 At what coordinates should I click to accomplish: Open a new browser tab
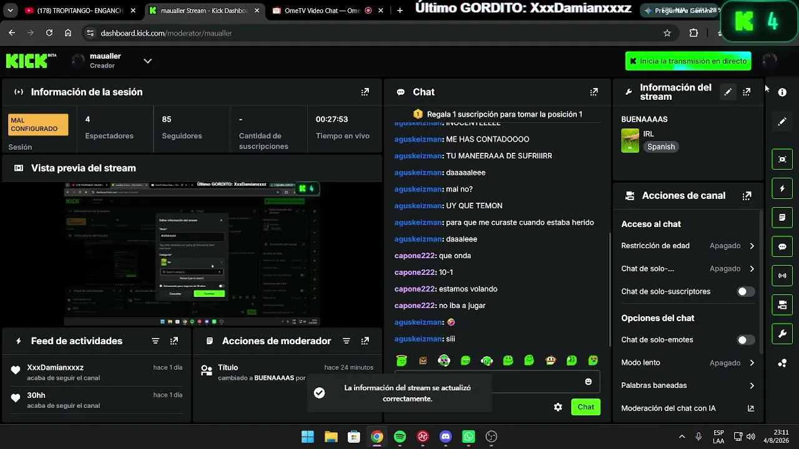[400, 11]
